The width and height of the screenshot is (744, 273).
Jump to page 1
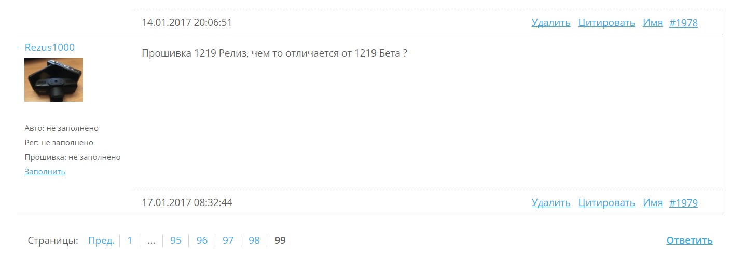click(130, 241)
